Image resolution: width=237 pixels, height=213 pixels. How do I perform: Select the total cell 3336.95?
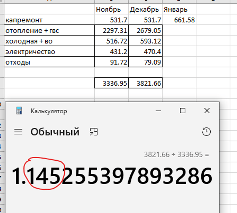click(111, 83)
